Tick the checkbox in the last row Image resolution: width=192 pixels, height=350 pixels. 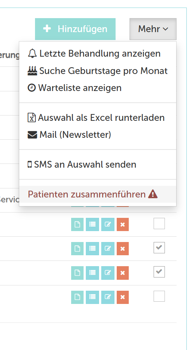pos(159,296)
